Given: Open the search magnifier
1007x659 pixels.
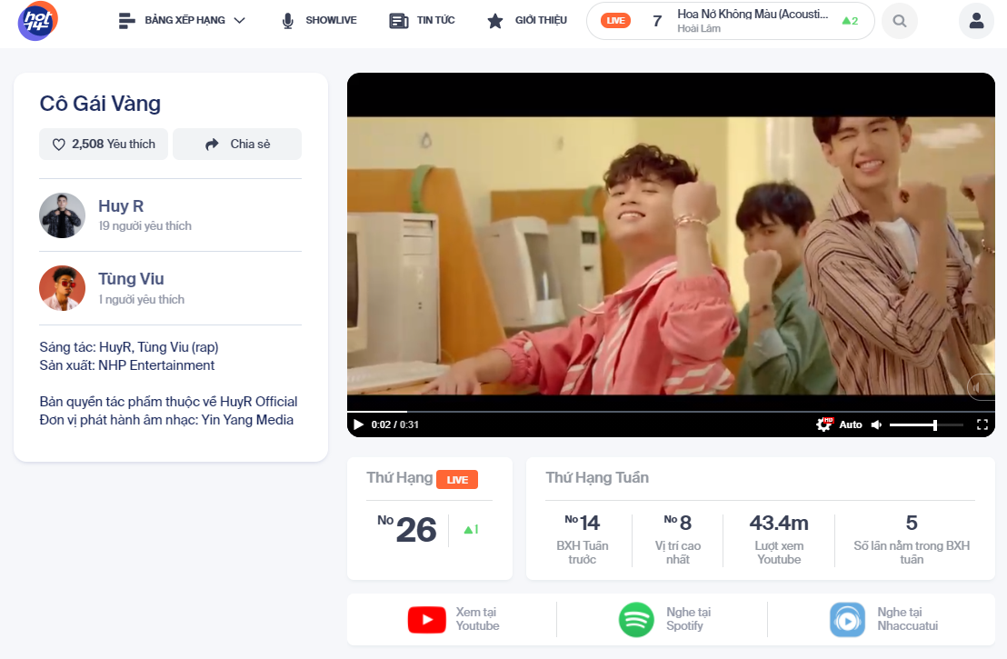Looking at the screenshot, I should [899, 20].
